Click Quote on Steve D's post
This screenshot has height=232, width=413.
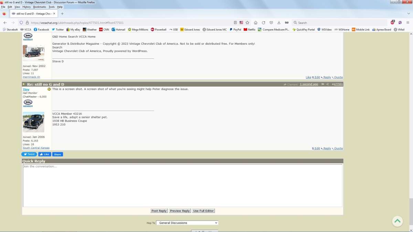click(338, 77)
